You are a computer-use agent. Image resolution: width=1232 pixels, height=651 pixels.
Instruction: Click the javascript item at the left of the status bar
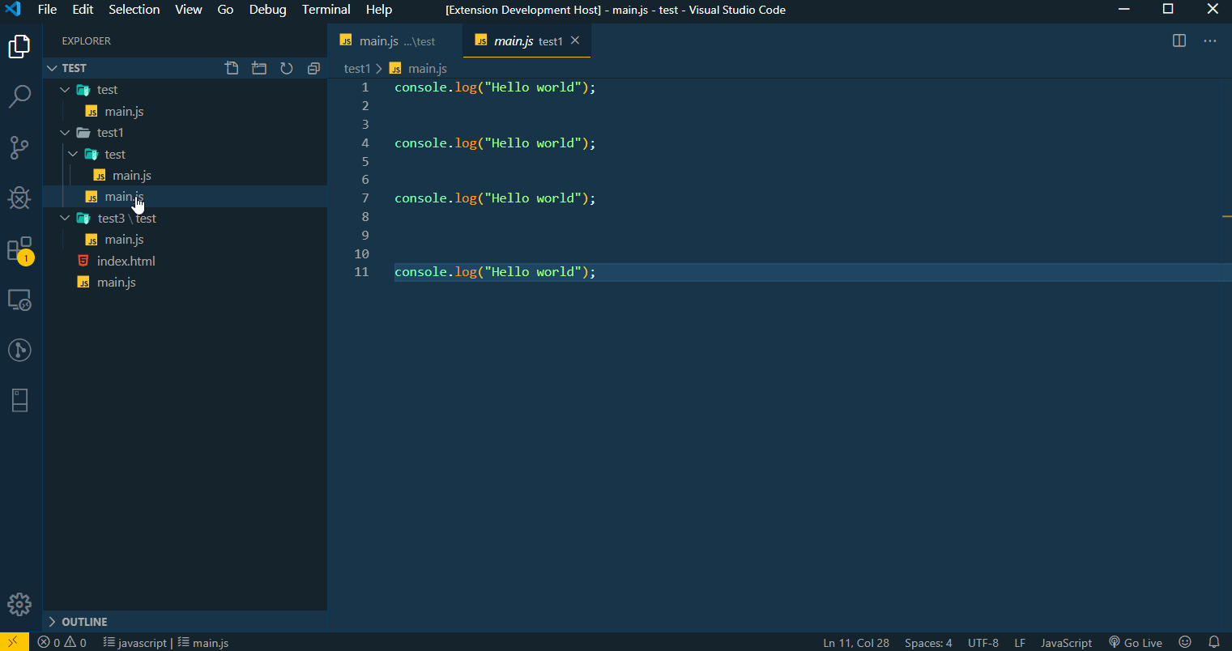pos(134,643)
